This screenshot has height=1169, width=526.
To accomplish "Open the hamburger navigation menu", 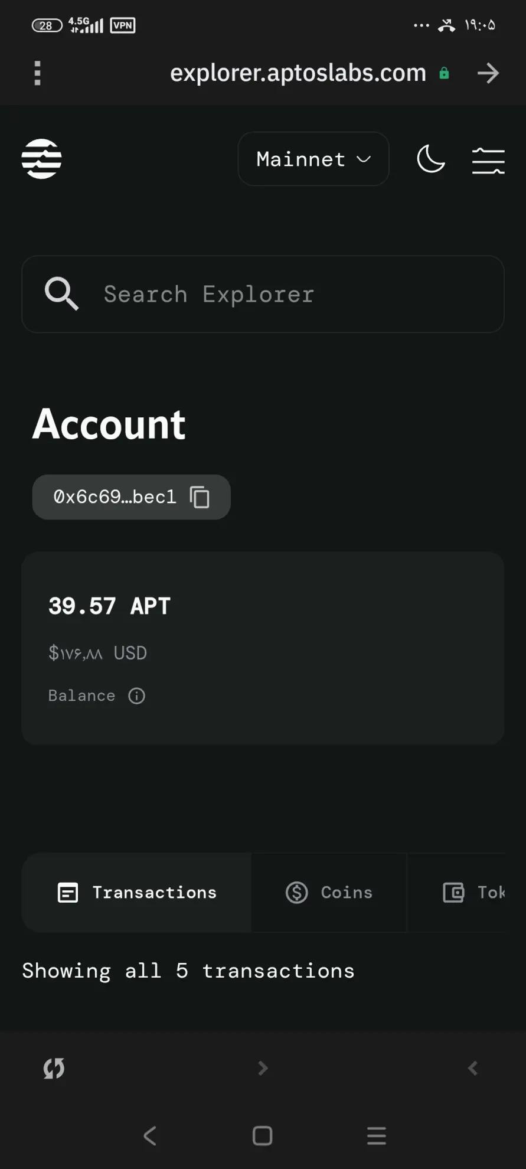I will 488,161.
